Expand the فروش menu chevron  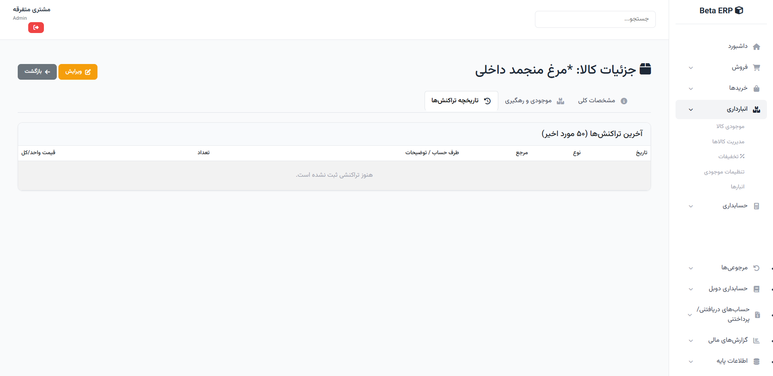691,68
